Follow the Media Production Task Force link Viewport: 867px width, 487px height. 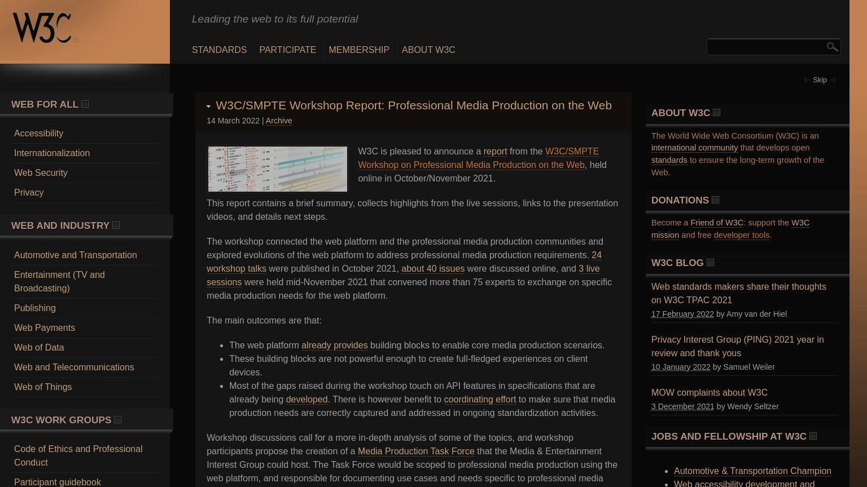point(416,451)
